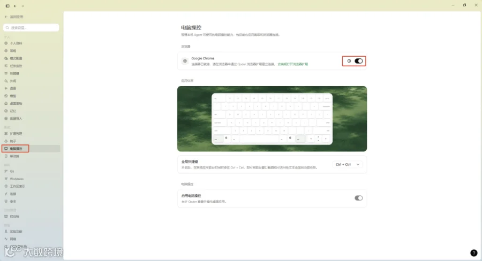Open the 移动端 mobile settings page
The image size is (482, 261).
pyautogui.click(x=31, y=156)
